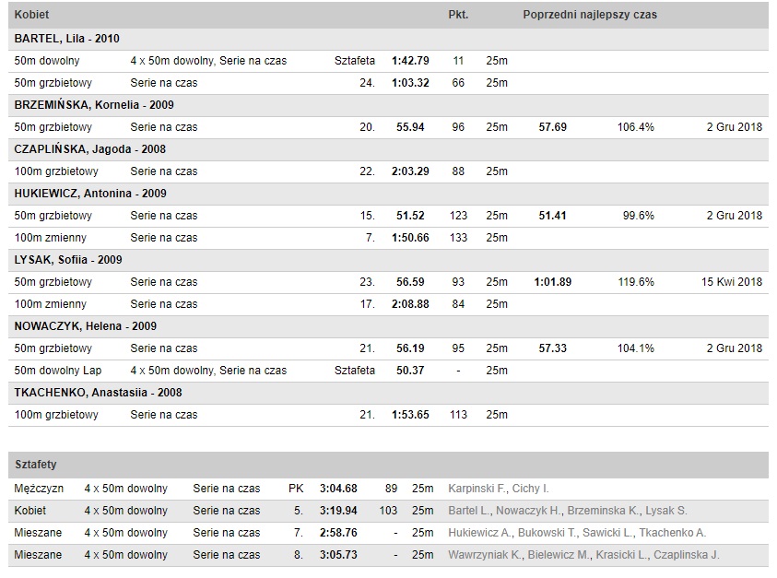
Task: Select relay names starting with Wawrzyniak K.
Action: (583, 555)
